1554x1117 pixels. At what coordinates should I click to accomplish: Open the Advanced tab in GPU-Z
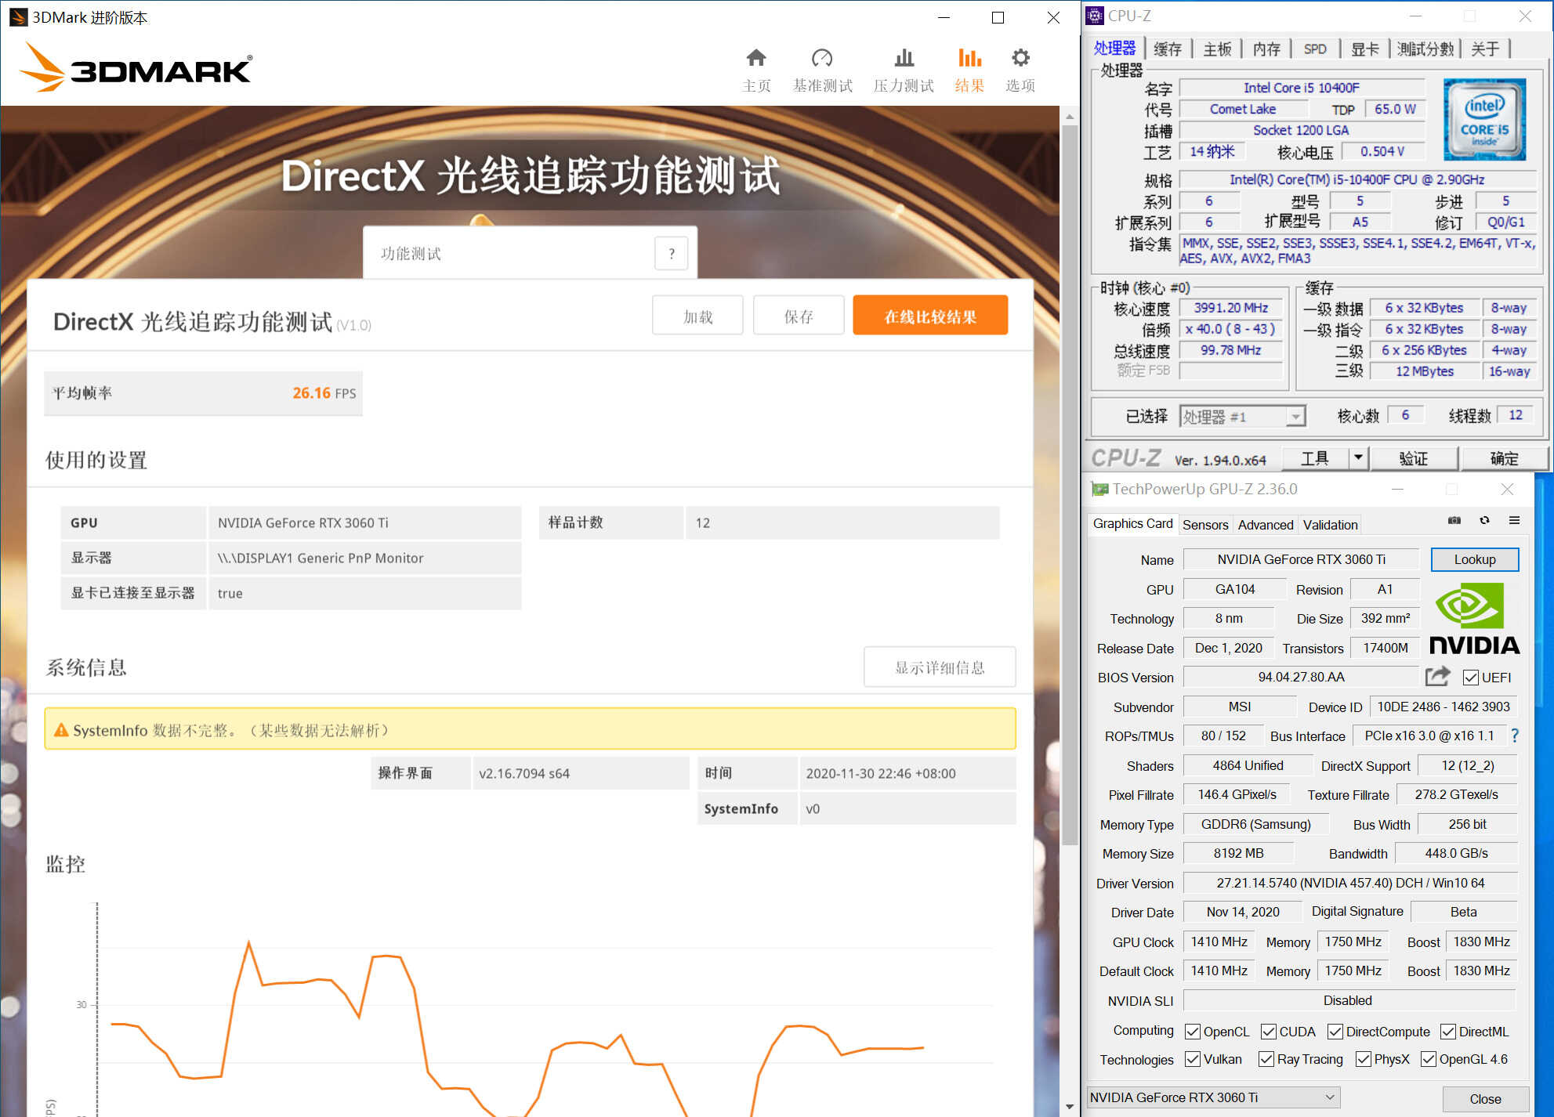tap(1266, 525)
